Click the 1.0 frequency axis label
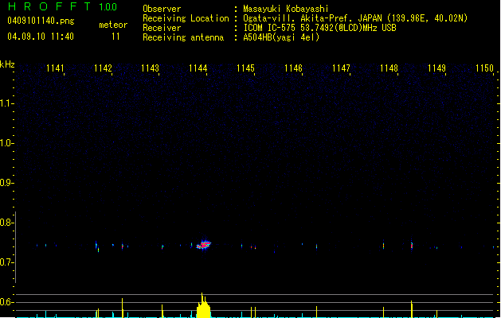 click(6, 142)
